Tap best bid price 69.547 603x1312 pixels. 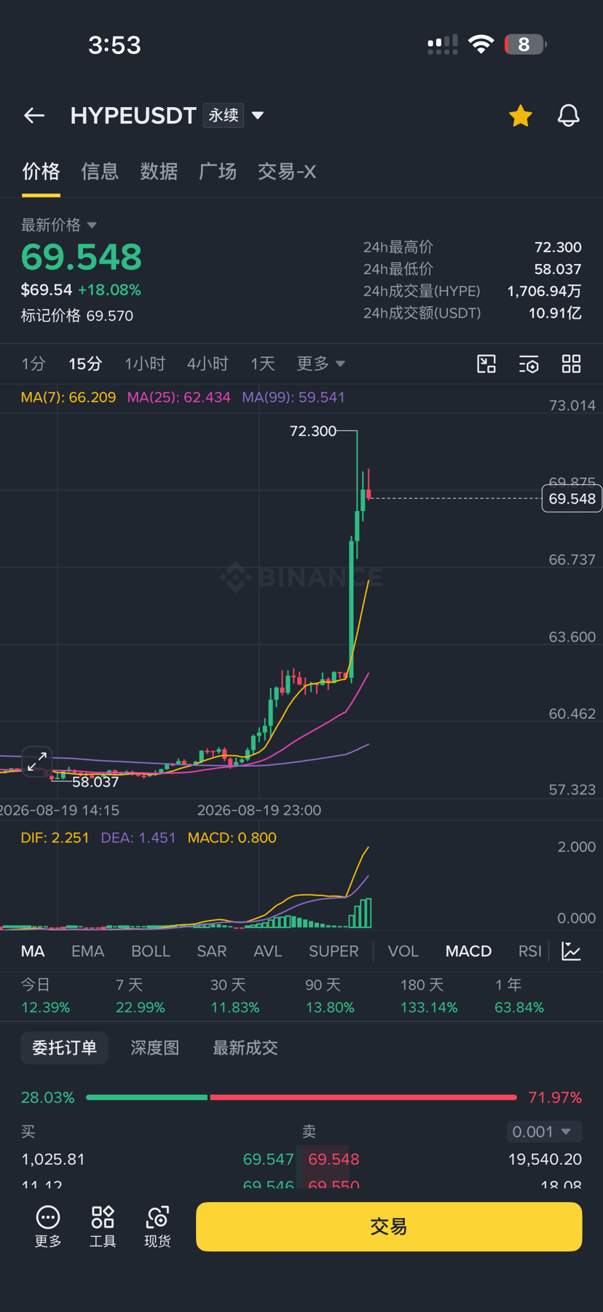(x=268, y=1159)
